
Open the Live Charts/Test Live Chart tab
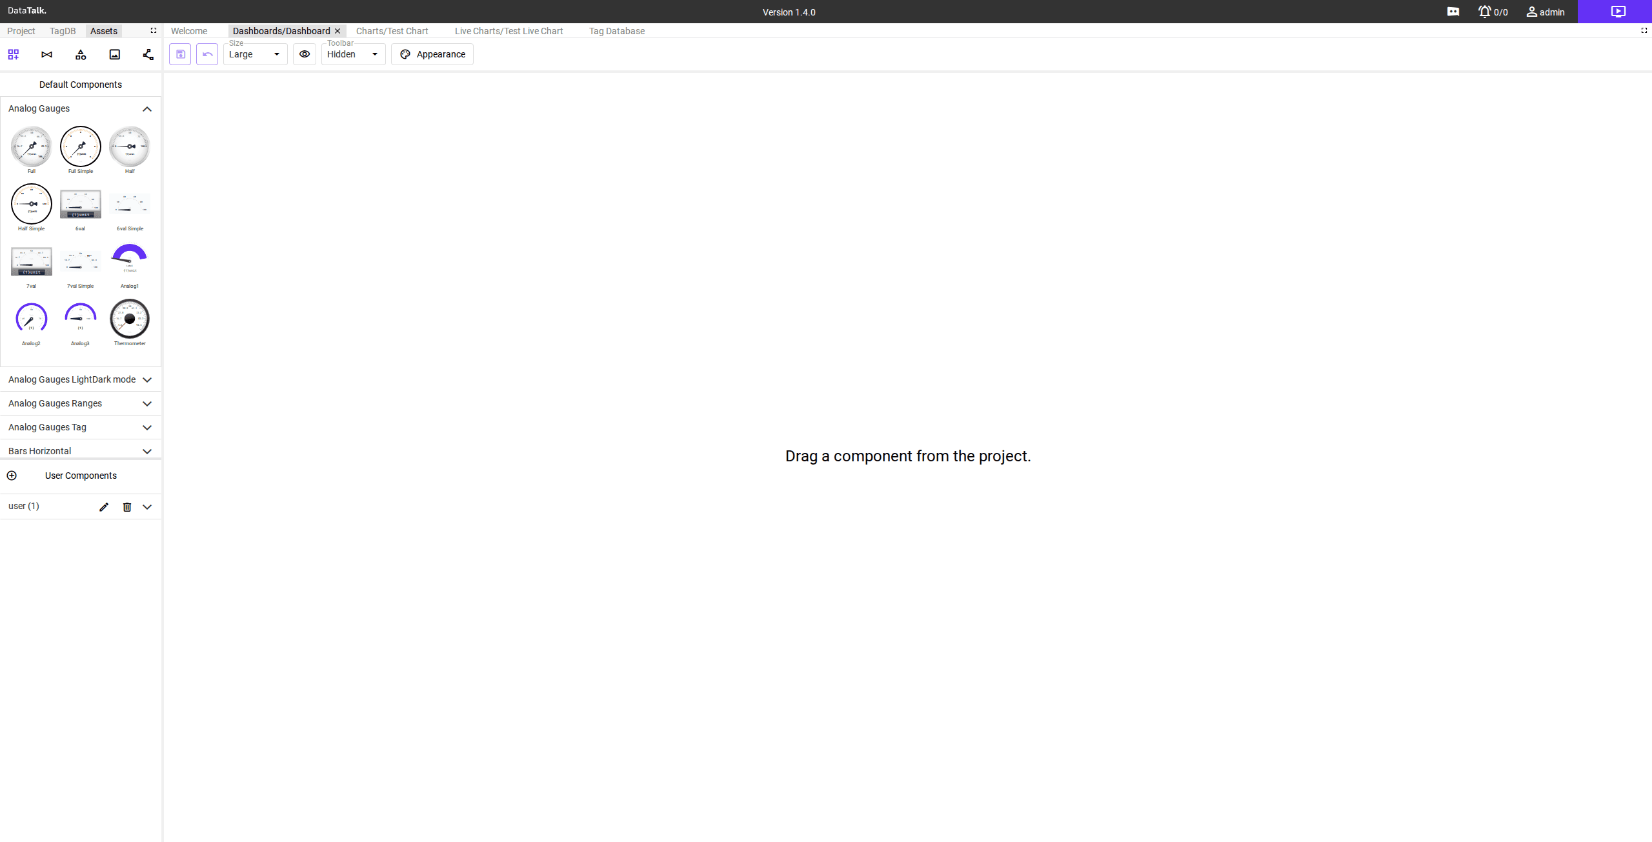tap(509, 31)
